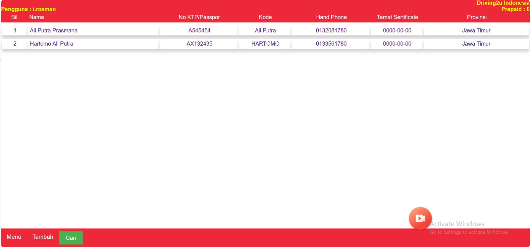
Task: Click the certificate date in row 2
Action: (397, 44)
